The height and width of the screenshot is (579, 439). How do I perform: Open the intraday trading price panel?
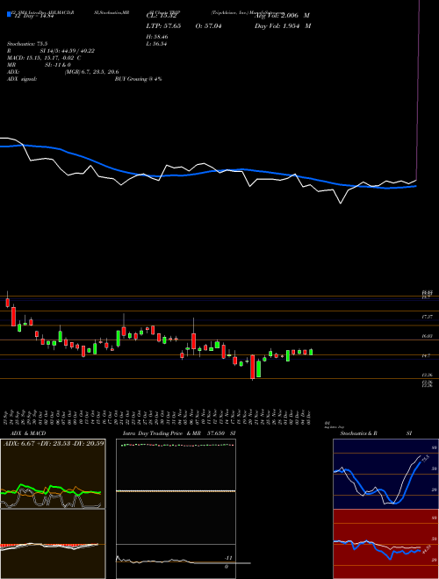pyautogui.click(x=176, y=491)
